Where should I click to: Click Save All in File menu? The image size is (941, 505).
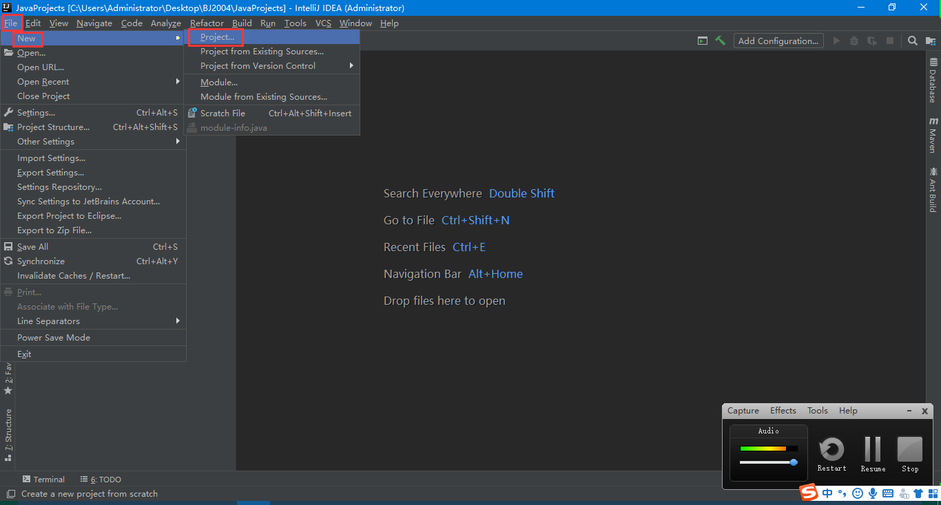(x=93, y=247)
